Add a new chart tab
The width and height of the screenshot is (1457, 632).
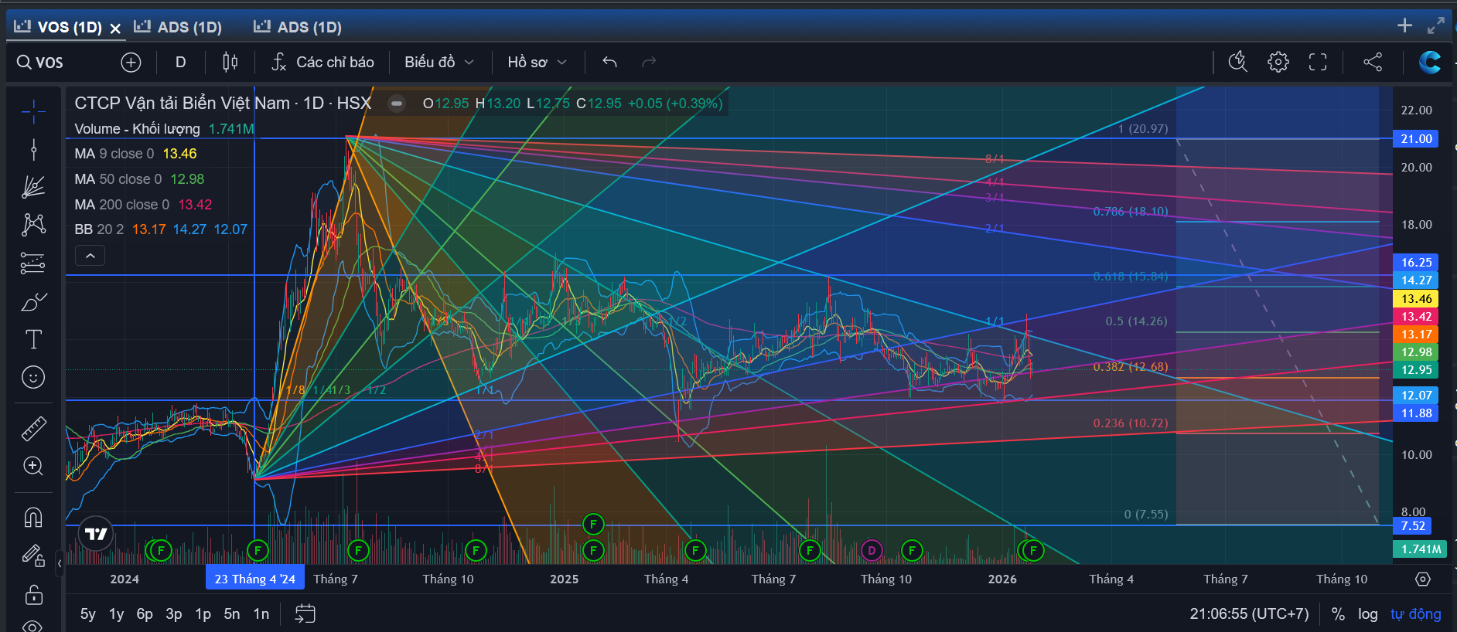(x=1405, y=25)
